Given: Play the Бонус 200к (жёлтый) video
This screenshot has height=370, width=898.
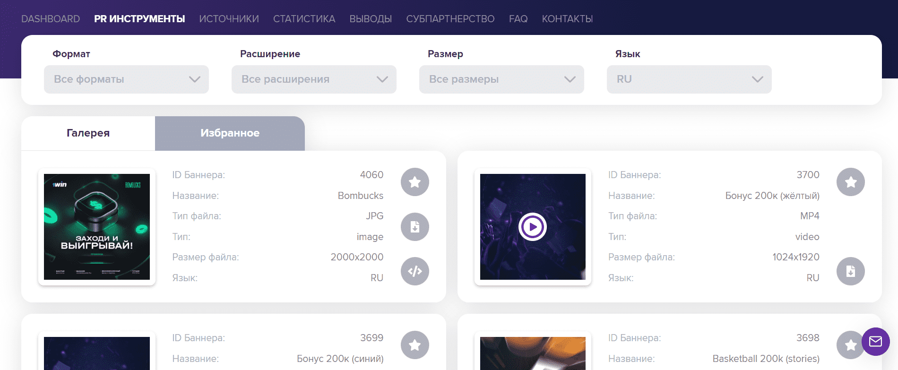Looking at the screenshot, I should (533, 227).
